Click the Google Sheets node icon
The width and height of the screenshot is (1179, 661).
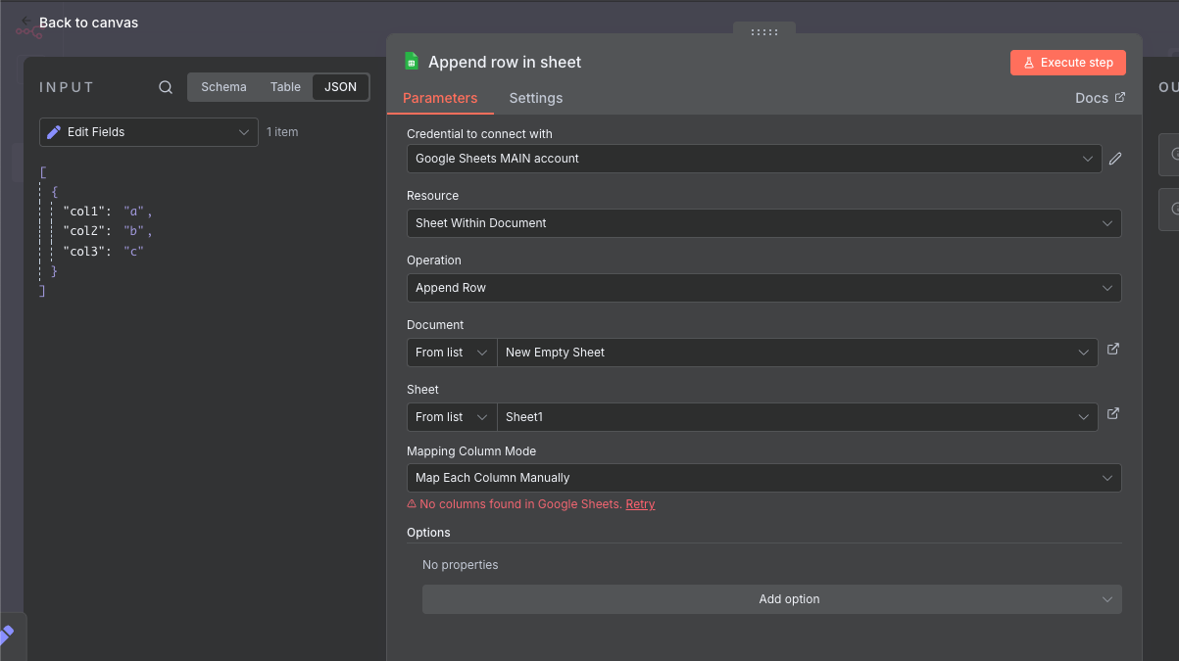(x=412, y=62)
